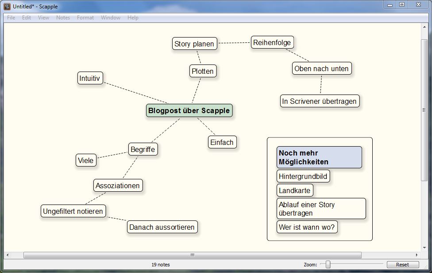This screenshot has width=432, height=273.
Task: Open the Help menu
Action: 133,18
